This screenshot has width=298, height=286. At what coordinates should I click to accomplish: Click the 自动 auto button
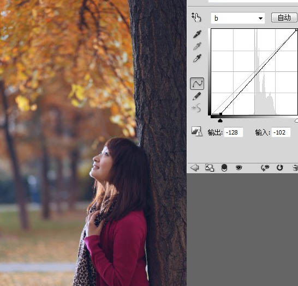tap(284, 17)
